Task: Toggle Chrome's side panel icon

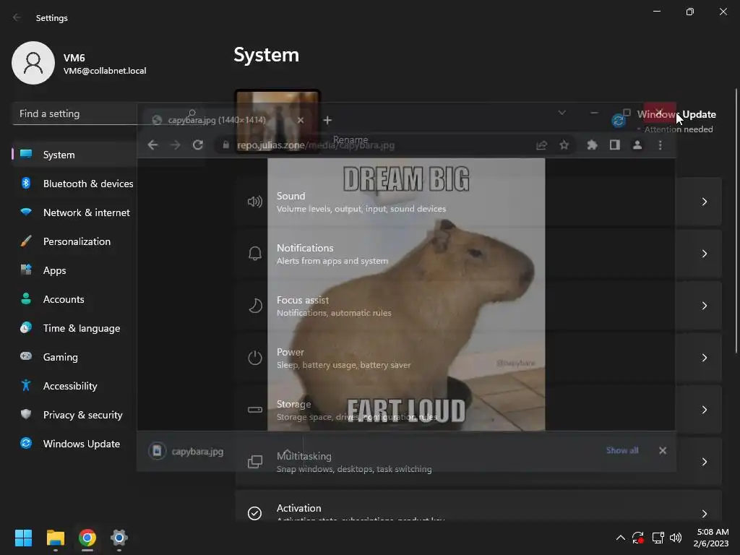Action: tap(614, 145)
